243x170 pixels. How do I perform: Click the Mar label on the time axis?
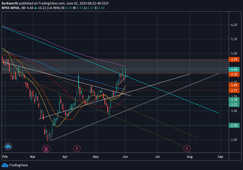click(33, 157)
